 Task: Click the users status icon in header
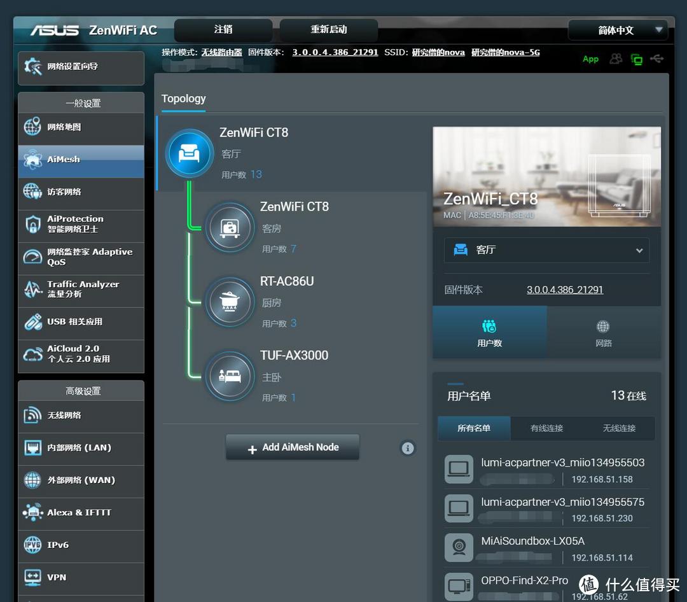pos(616,59)
